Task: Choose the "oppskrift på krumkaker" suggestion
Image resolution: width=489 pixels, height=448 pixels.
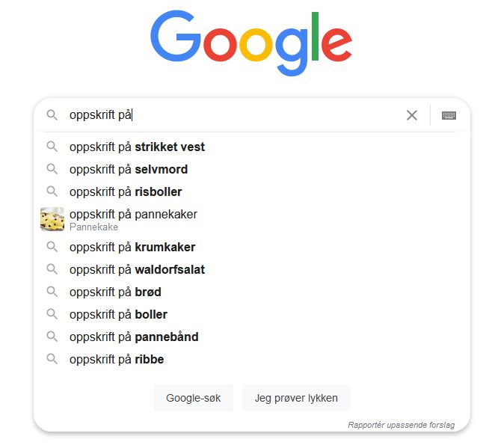Action: (132, 247)
